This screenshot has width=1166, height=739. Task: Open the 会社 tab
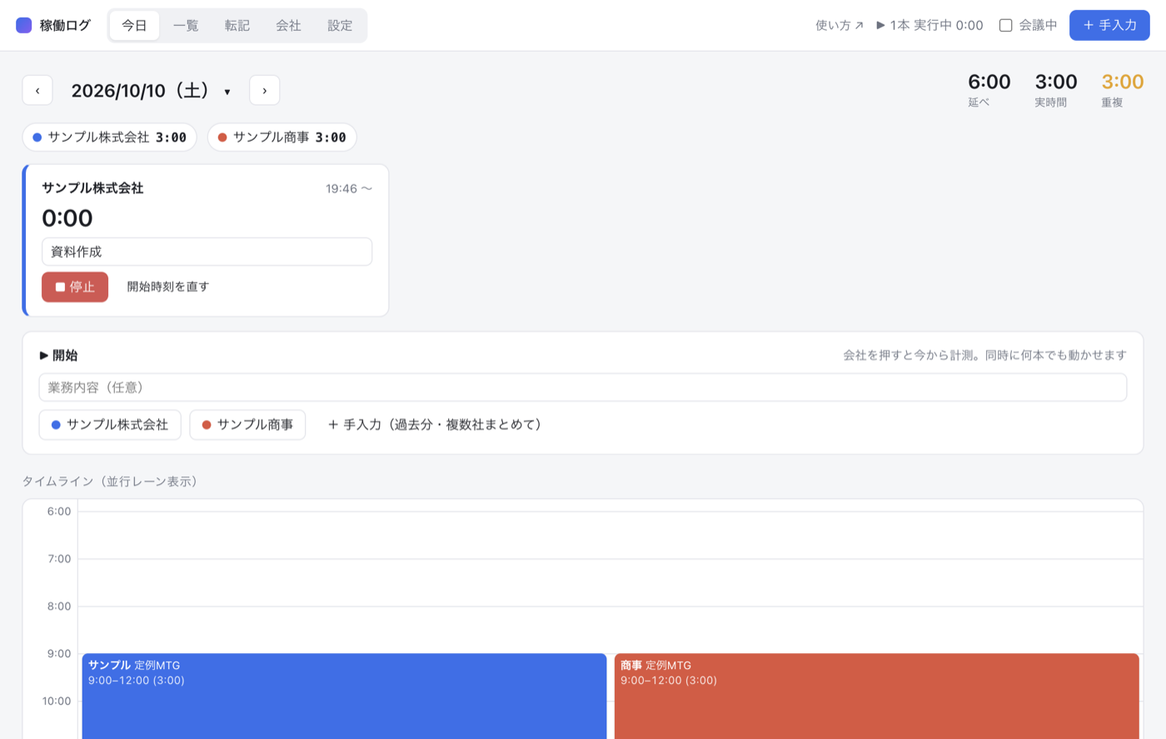(288, 25)
